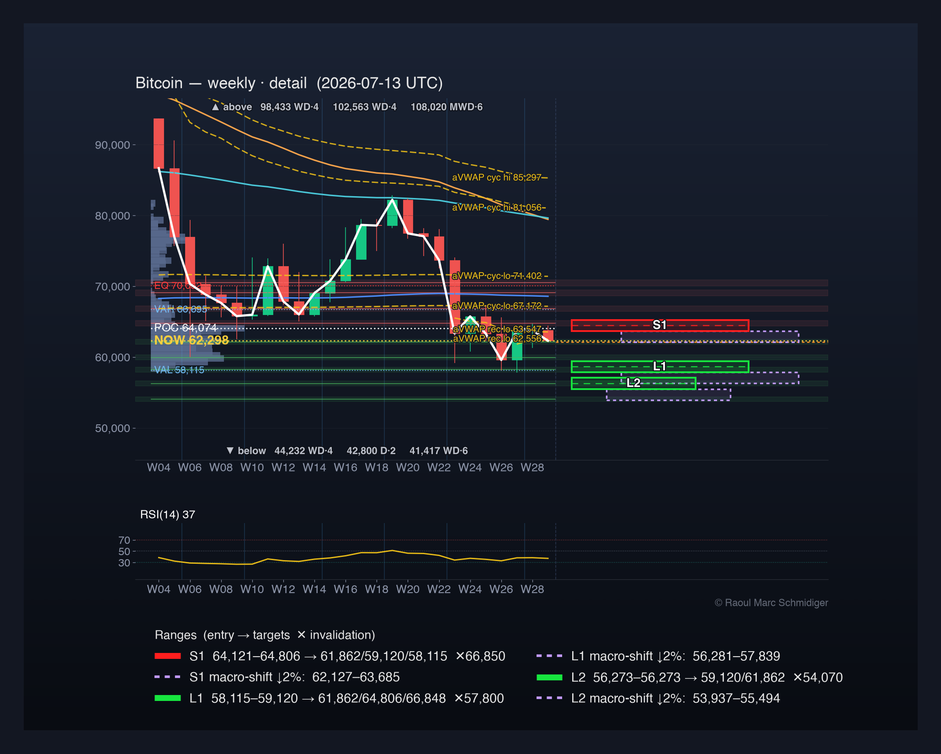Viewport: 941px width, 754px height.
Task: Click the 'aVWAP rec lo 63,547' label
Action: coord(497,329)
